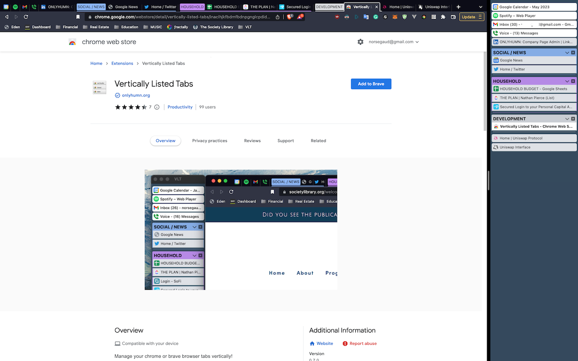This screenshot has height=361, width=578.
Task: Click the Add to Brave button
Action: coord(371,84)
